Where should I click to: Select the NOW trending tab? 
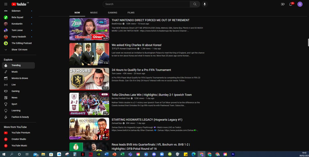77,13
